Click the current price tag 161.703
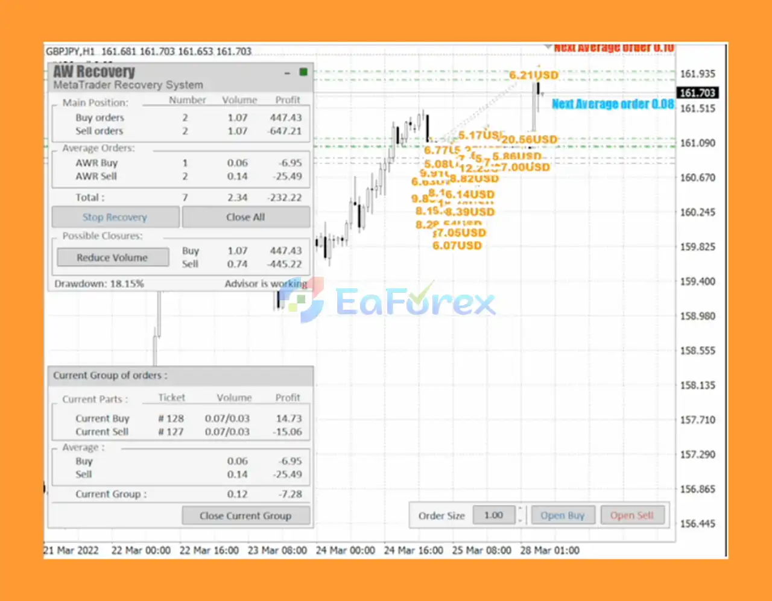The width and height of the screenshot is (772, 601). click(697, 93)
